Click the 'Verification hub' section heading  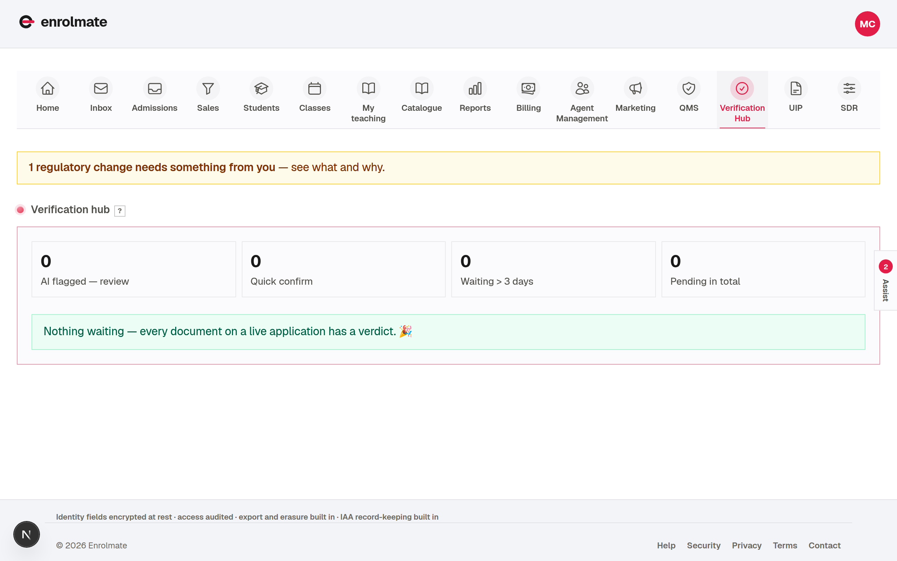(70, 210)
